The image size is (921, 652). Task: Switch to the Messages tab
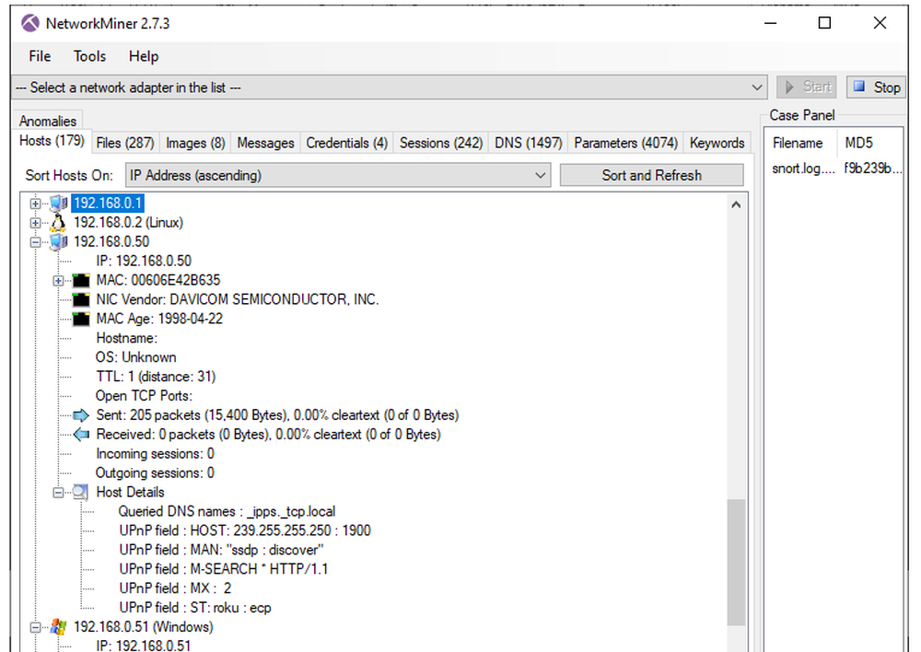(x=265, y=143)
